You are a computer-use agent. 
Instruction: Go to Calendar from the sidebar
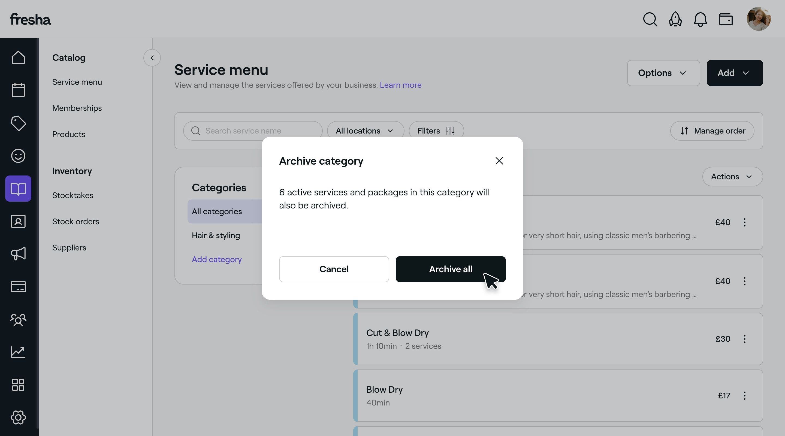pos(18,90)
